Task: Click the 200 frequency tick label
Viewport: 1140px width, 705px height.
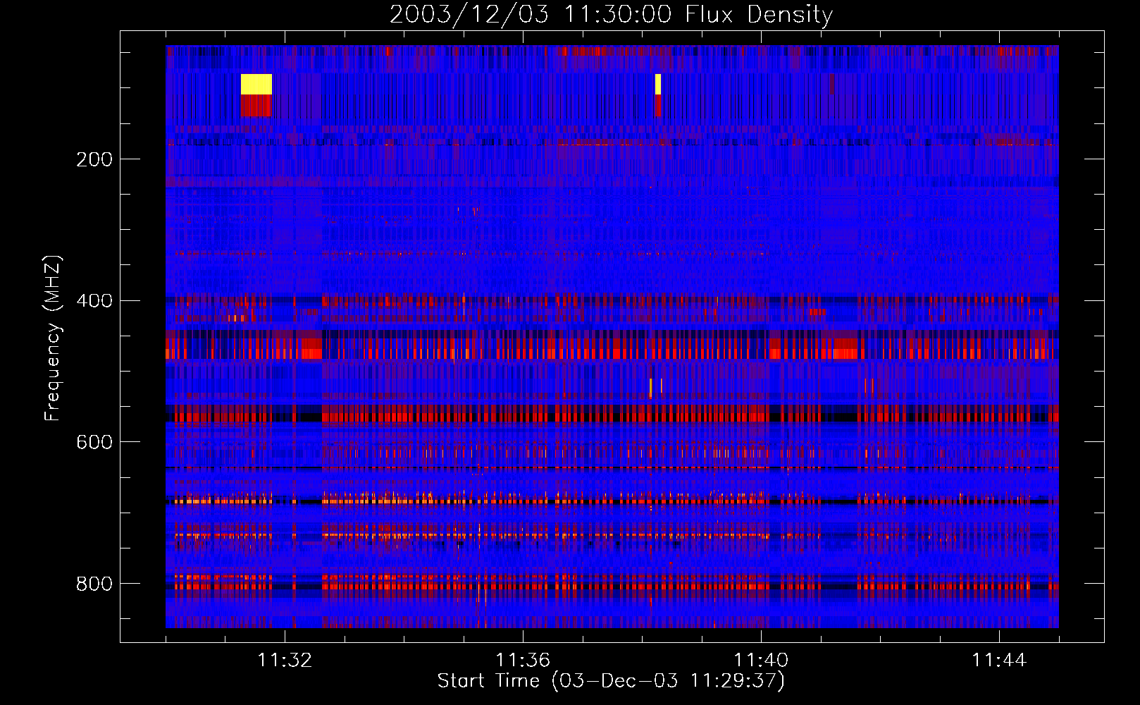Action: point(94,159)
